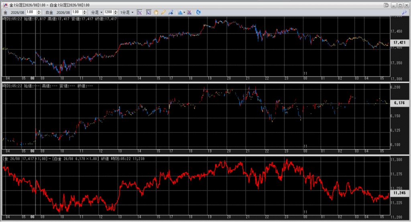
Task: Select the pencil trendline drawing tool
Action: [163, 12]
